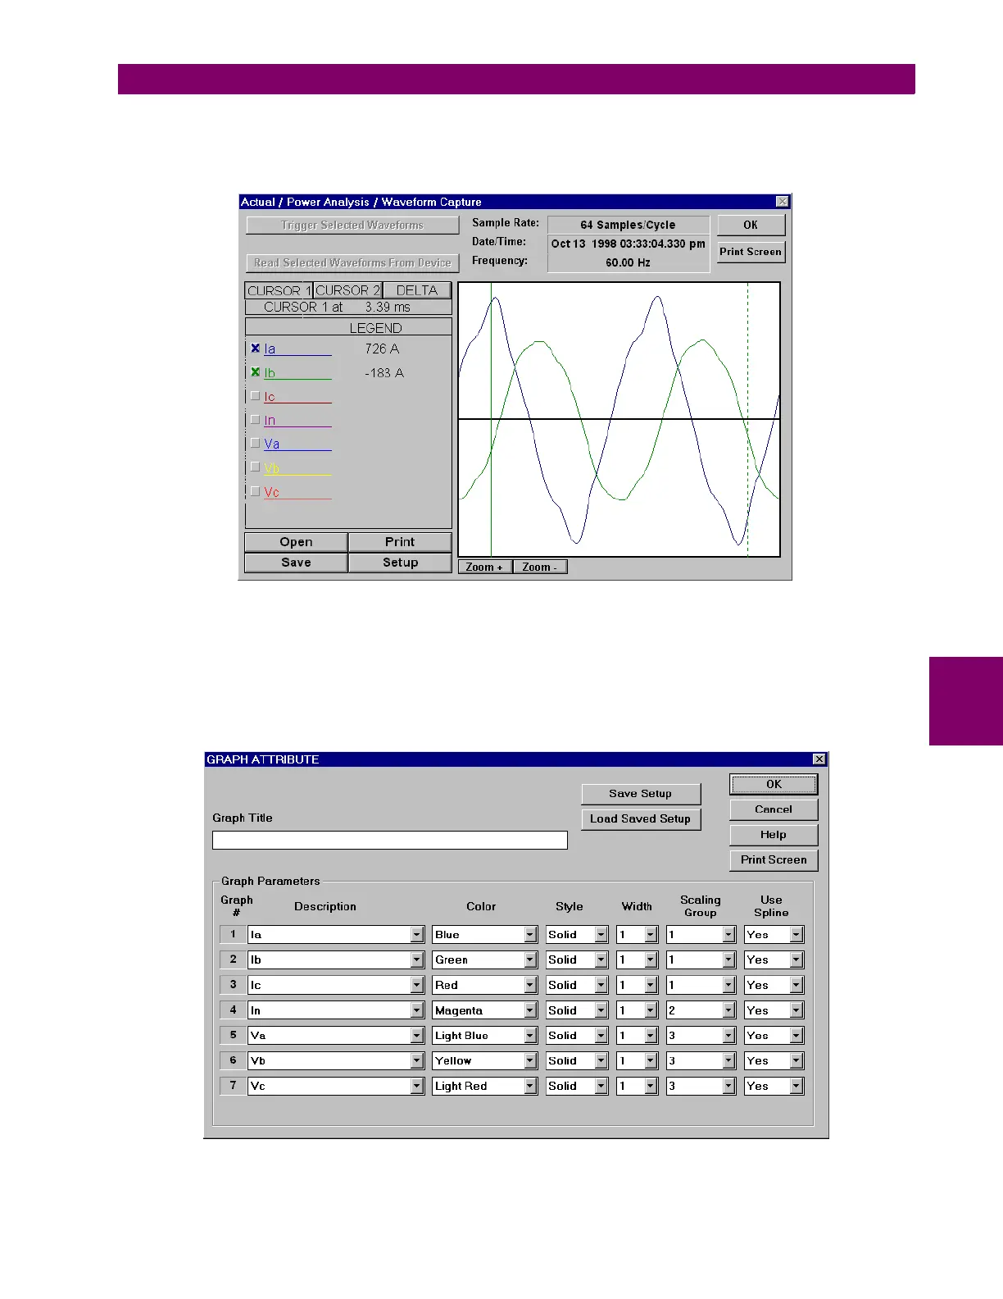The image size is (1003, 1299).
Task: Click Print Screen in GRAPH ATTRIBUTE dialog
Action: pyautogui.click(x=774, y=859)
